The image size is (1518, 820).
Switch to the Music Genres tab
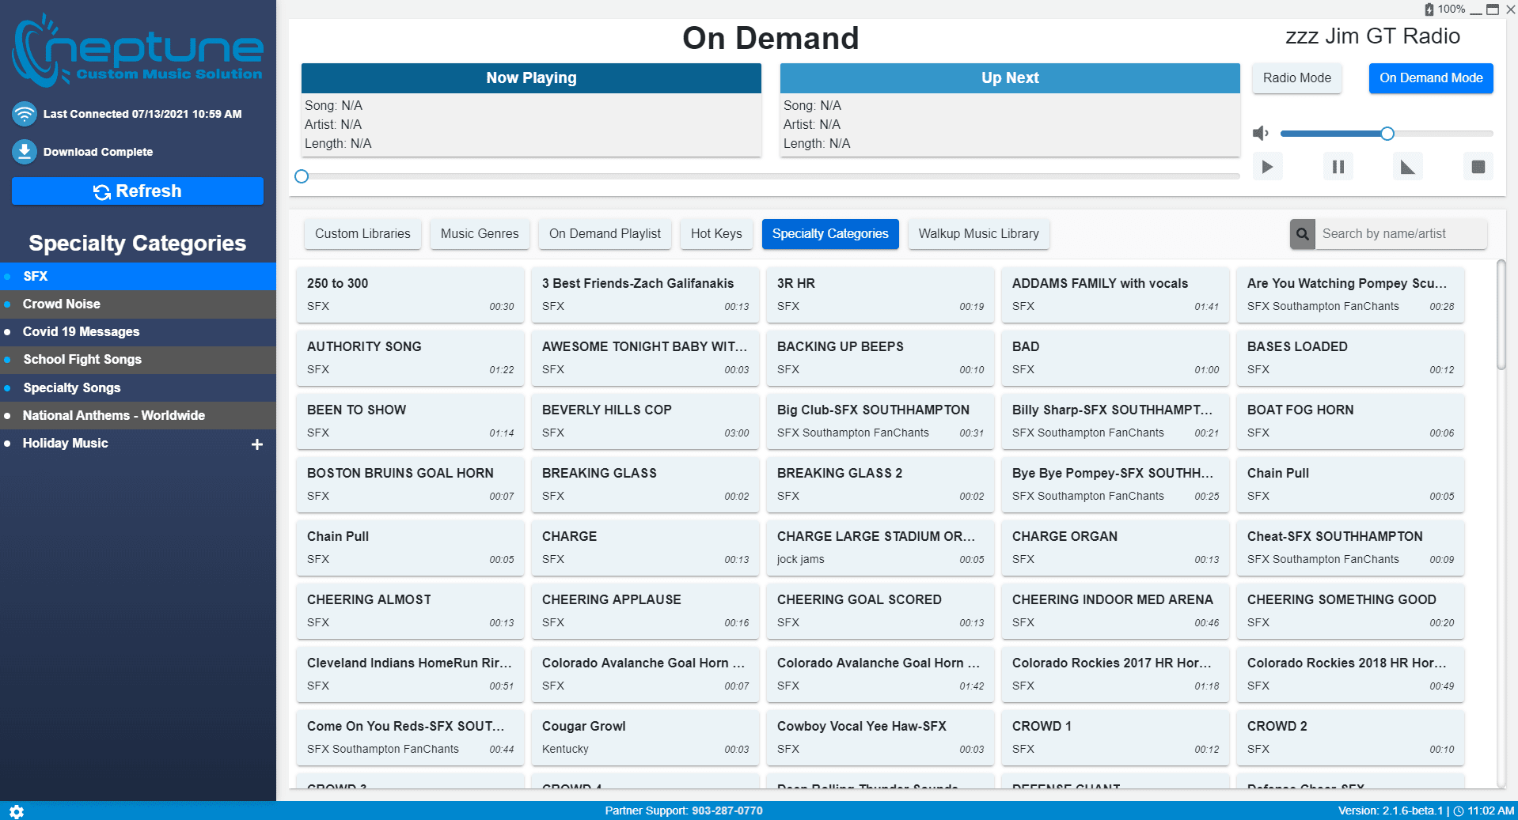pyautogui.click(x=479, y=234)
